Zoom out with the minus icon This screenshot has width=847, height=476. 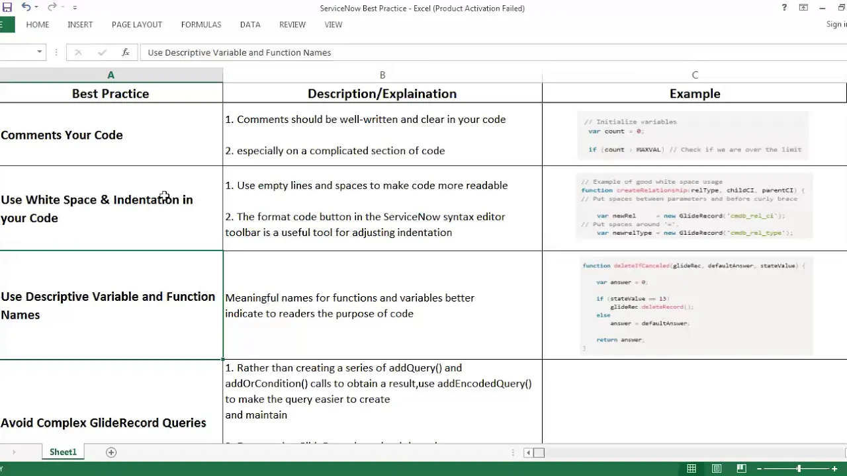[x=758, y=469]
